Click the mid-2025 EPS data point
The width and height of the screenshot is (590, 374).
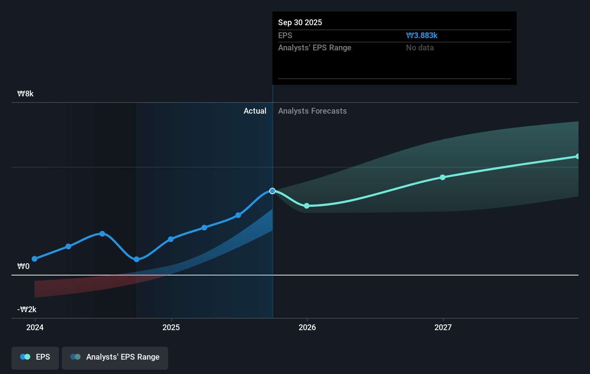pos(238,215)
